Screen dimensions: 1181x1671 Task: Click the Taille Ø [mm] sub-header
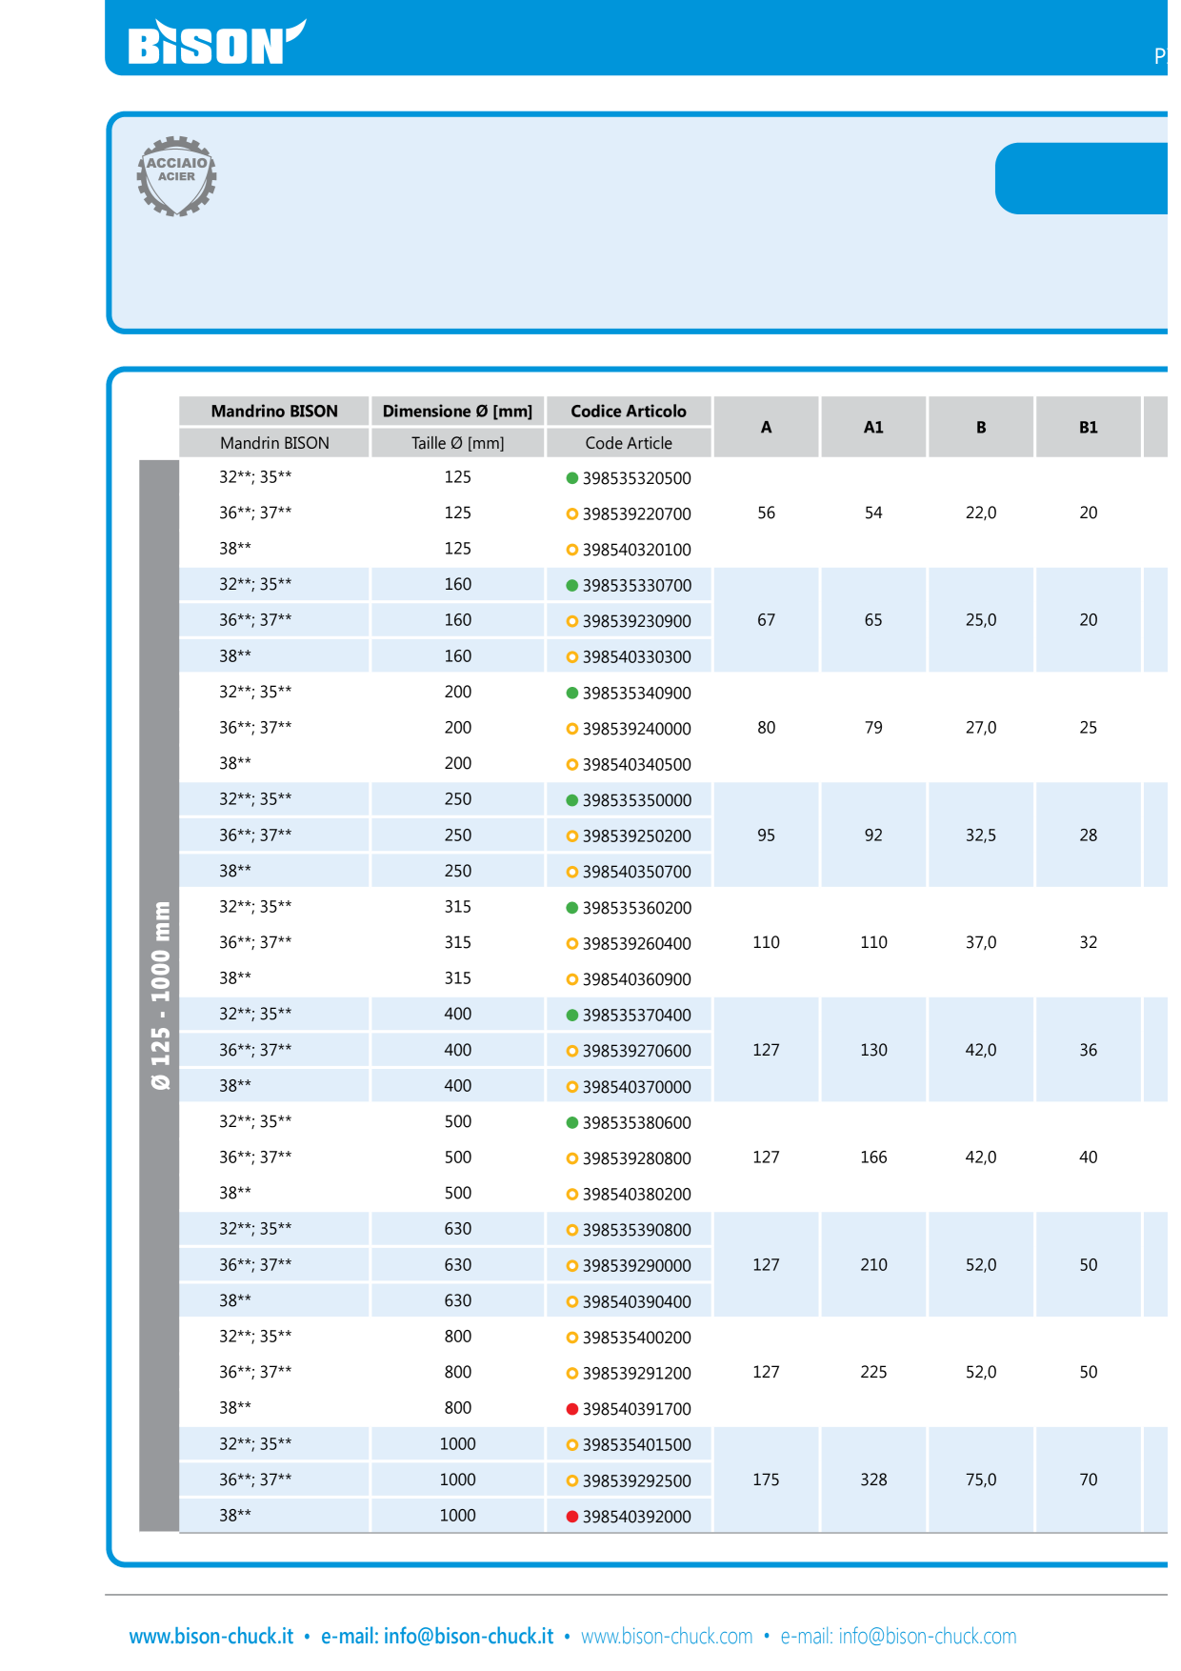[x=457, y=443]
